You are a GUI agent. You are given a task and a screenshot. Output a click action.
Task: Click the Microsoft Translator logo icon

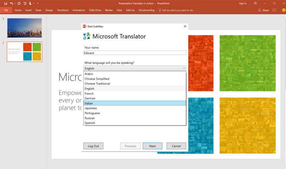(x=87, y=36)
